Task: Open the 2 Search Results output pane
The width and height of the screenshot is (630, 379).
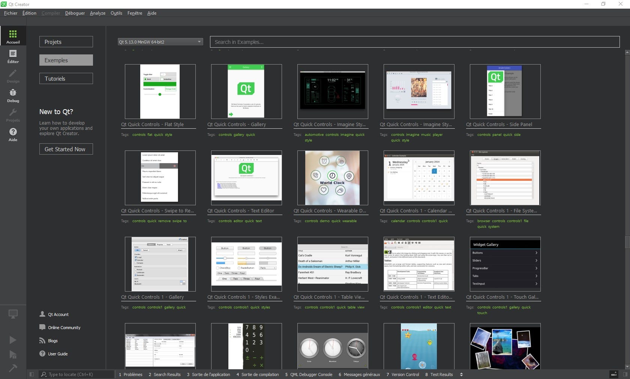Action: pos(165,374)
